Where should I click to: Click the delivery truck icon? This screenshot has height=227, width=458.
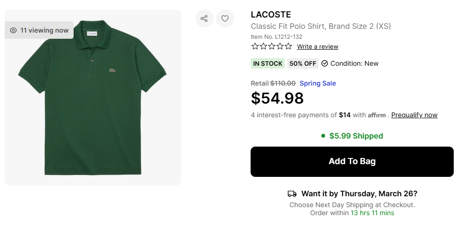(x=292, y=194)
